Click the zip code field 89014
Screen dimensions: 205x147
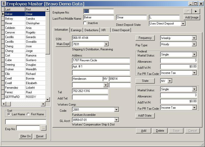[120, 79]
